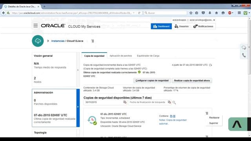Click '07-dic-2015 02H05' UTC' backup title
Viewport: 251px width, 141px height.
(113, 114)
